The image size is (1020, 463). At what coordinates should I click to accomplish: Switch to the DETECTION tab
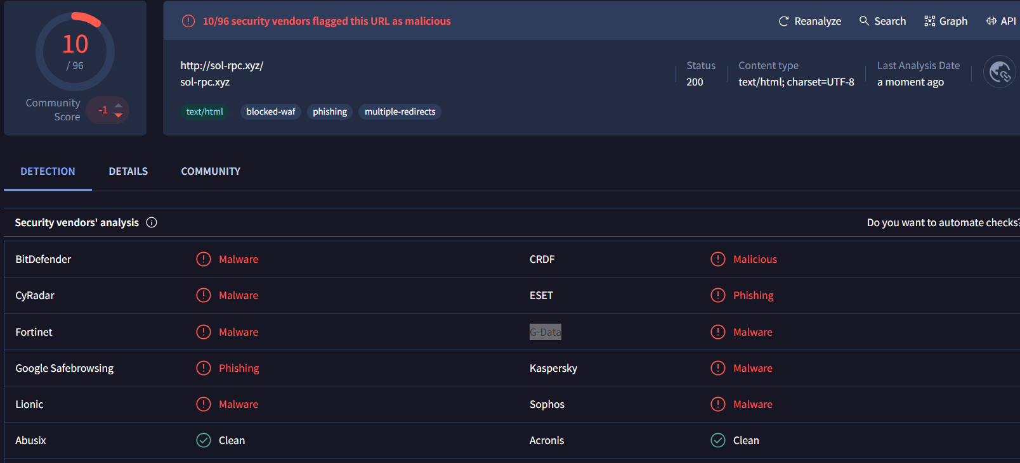coord(48,171)
